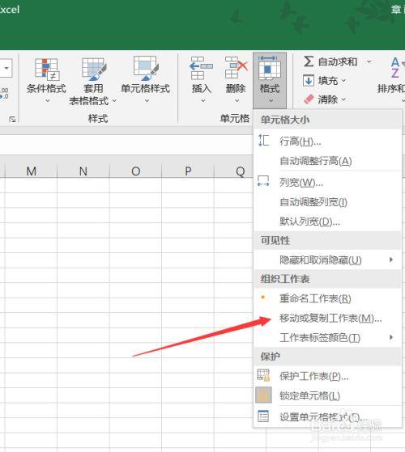This screenshot has width=405, height=452.
Task: Open the number group dialog launcher
Action: (12, 119)
